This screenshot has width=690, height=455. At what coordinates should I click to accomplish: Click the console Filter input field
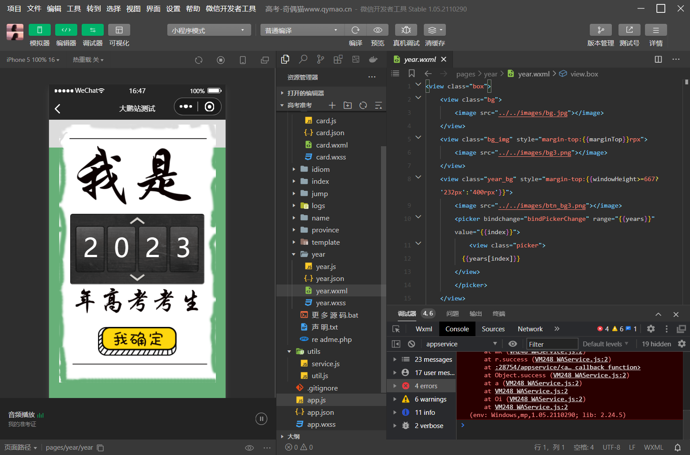point(552,344)
